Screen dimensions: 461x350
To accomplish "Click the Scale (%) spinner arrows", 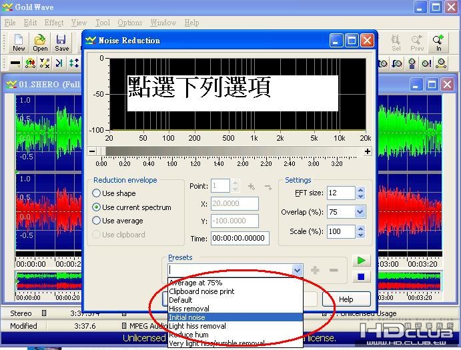I will pos(360,231).
